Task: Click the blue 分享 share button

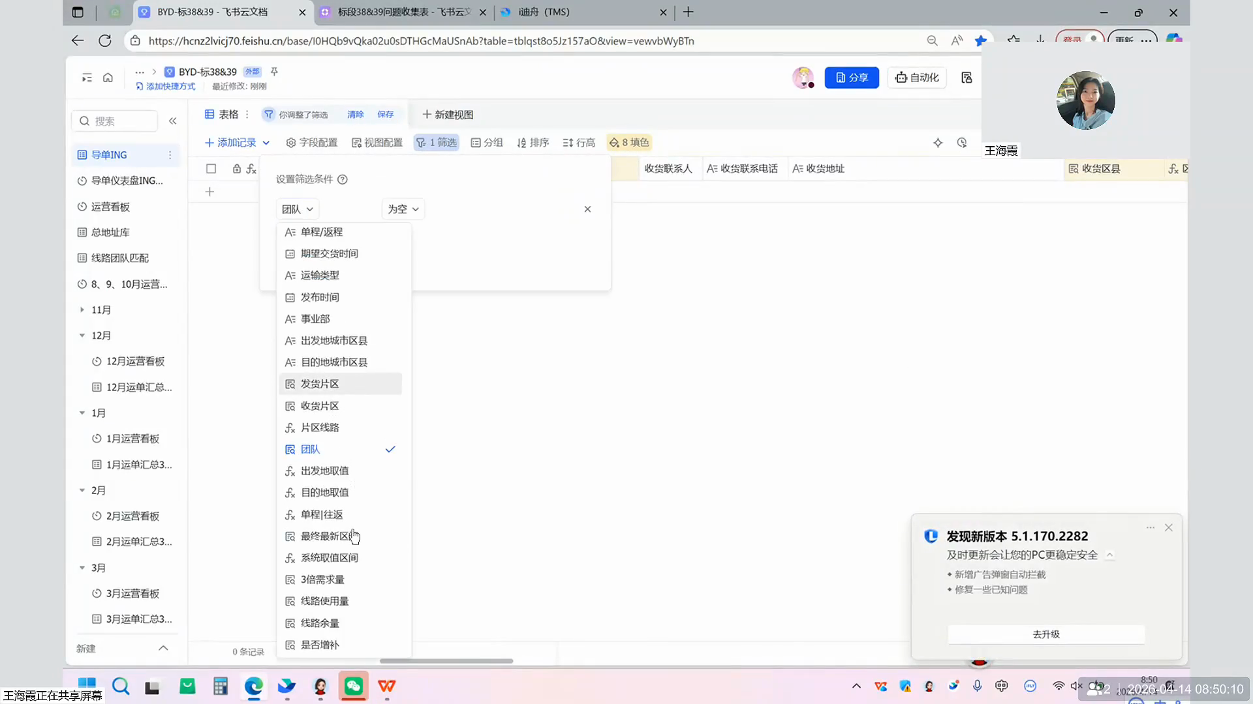Action: click(x=852, y=78)
